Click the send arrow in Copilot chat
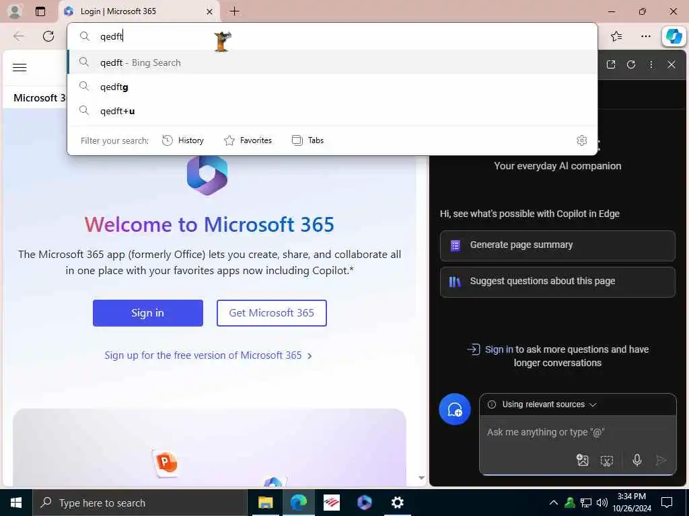Viewport: 689px width, 516px height. click(x=661, y=460)
